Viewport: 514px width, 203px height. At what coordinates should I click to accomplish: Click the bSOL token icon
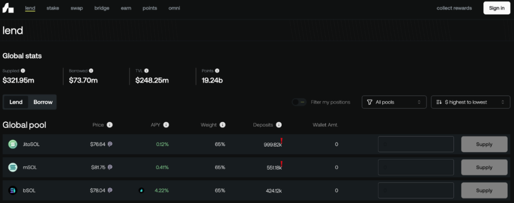[13, 190]
